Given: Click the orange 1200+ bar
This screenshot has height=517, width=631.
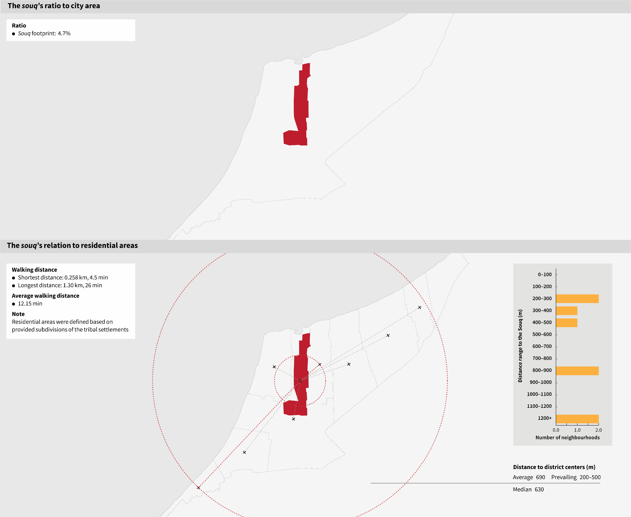Looking at the screenshot, I should point(577,419).
